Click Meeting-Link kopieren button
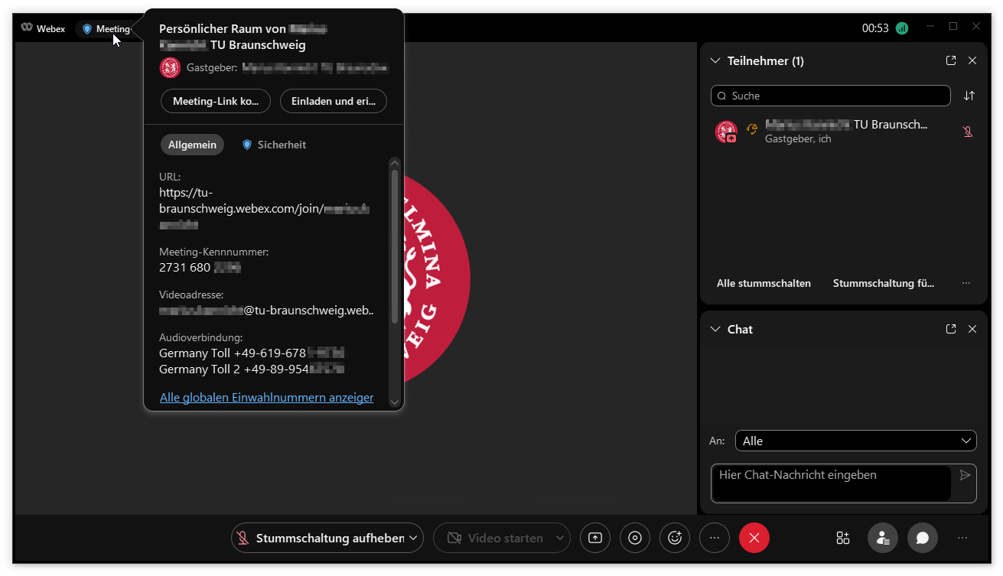This screenshot has height=576, width=1003. tap(216, 101)
